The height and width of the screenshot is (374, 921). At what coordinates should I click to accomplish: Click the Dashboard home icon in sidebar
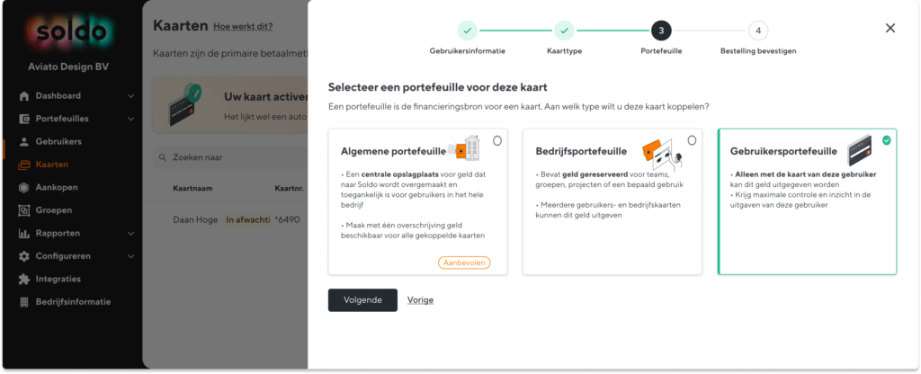tap(24, 95)
